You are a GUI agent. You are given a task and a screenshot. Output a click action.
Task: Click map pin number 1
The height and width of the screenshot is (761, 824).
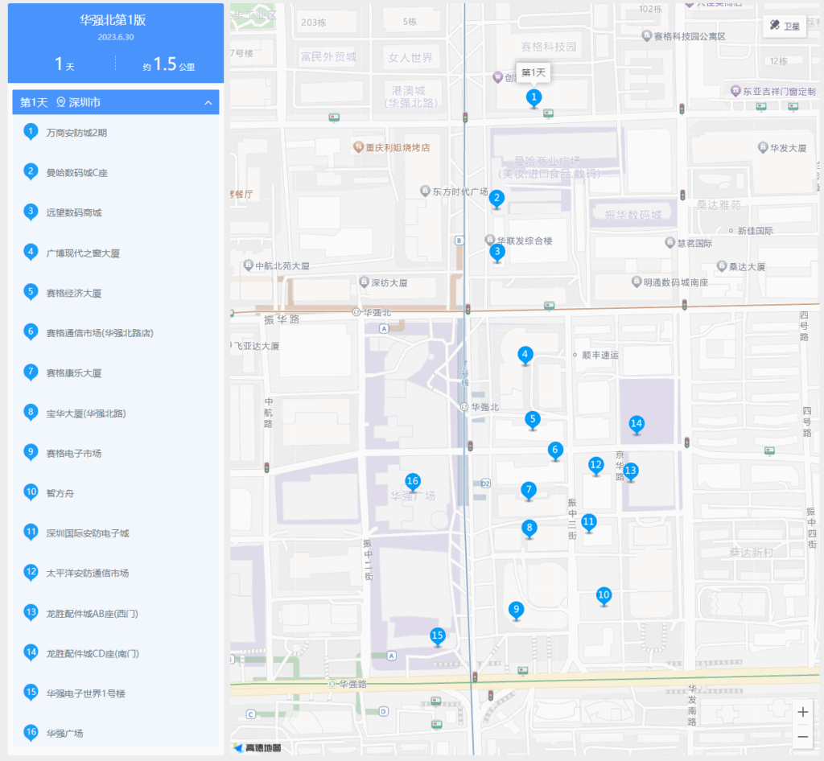pyautogui.click(x=534, y=97)
